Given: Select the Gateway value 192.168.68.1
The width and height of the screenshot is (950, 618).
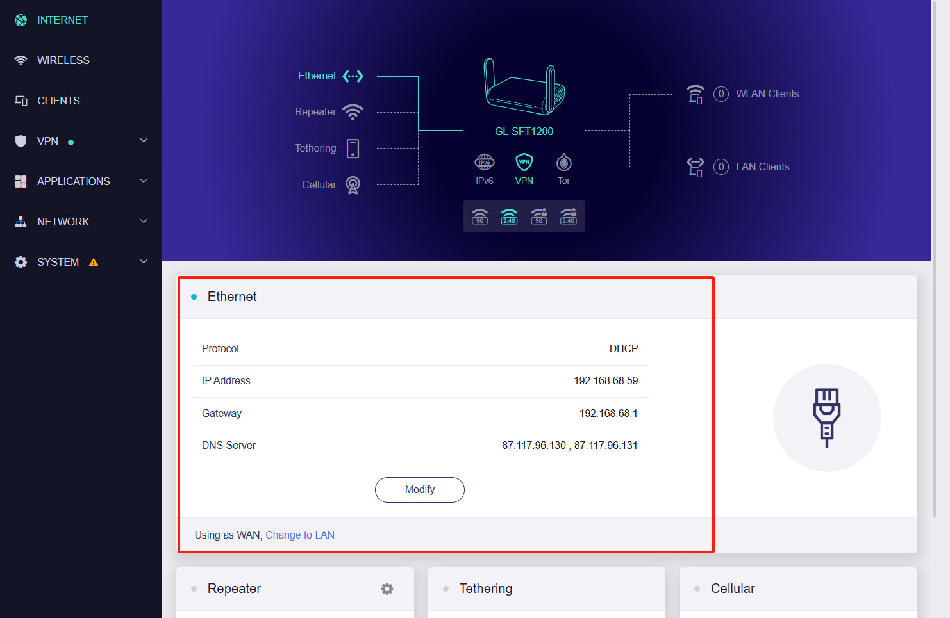Looking at the screenshot, I should [x=608, y=414].
